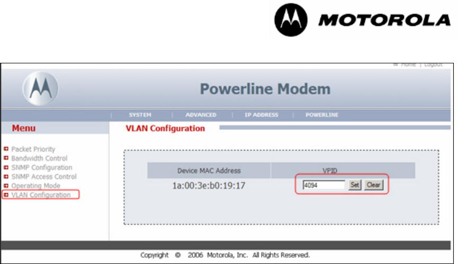Click the plus icon beside SNMP Configuration
Image resolution: width=457 pixels, height=264 pixels.
click(x=6, y=167)
